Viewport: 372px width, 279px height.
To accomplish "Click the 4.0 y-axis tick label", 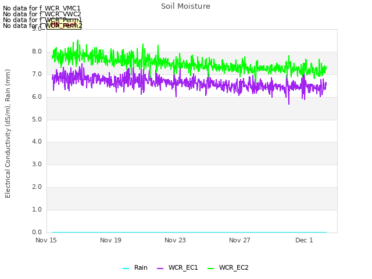I will [37, 142].
